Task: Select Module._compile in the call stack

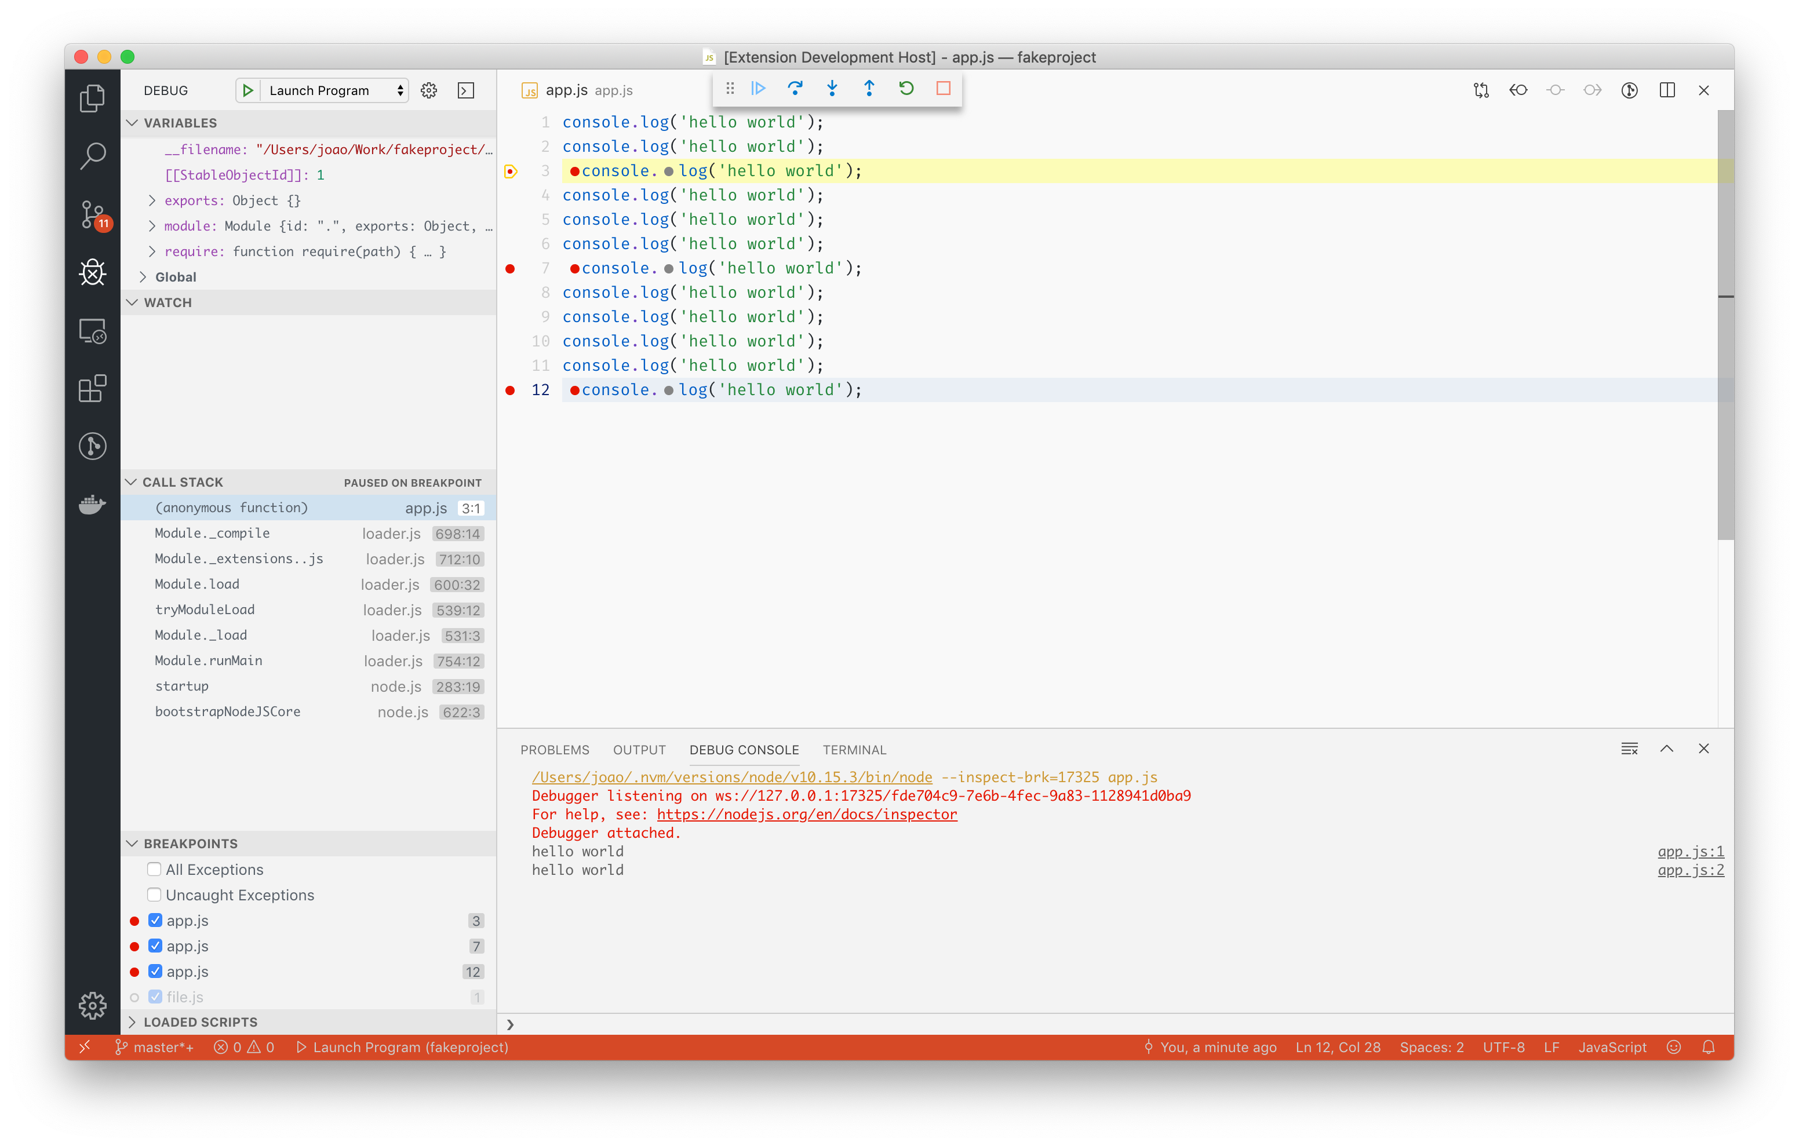Action: click(x=212, y=532)
